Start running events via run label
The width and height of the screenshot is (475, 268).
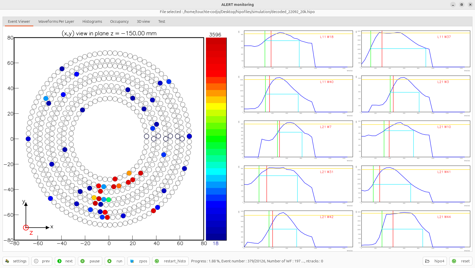click(119, 261)
